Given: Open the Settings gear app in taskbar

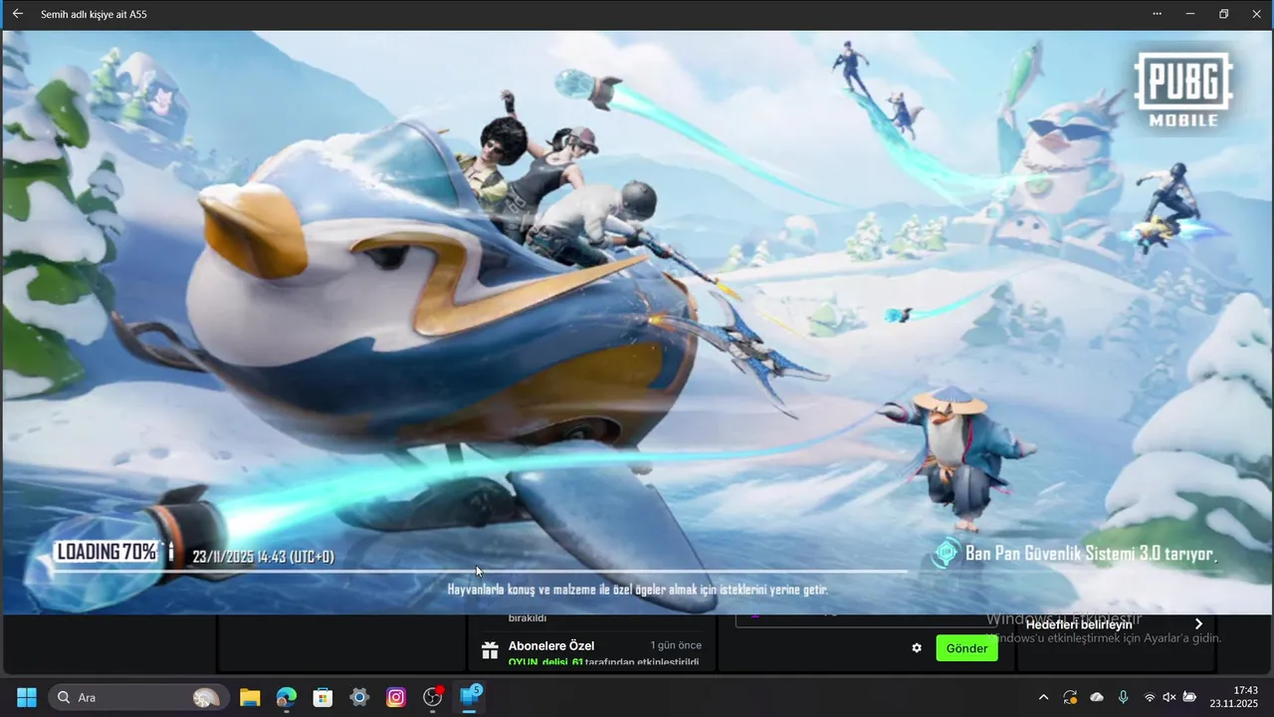Looking at the screenshot, I should click(359, 697).
